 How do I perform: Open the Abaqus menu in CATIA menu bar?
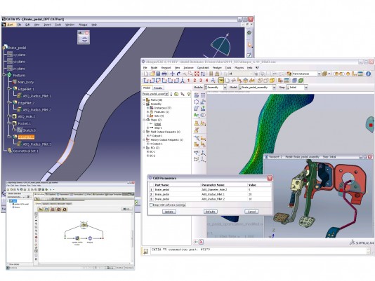click(83, 25)
